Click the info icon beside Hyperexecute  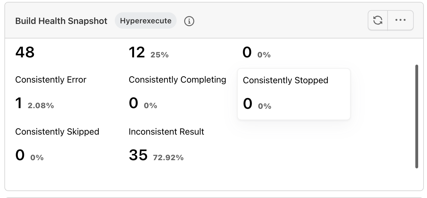pos(189,21)
